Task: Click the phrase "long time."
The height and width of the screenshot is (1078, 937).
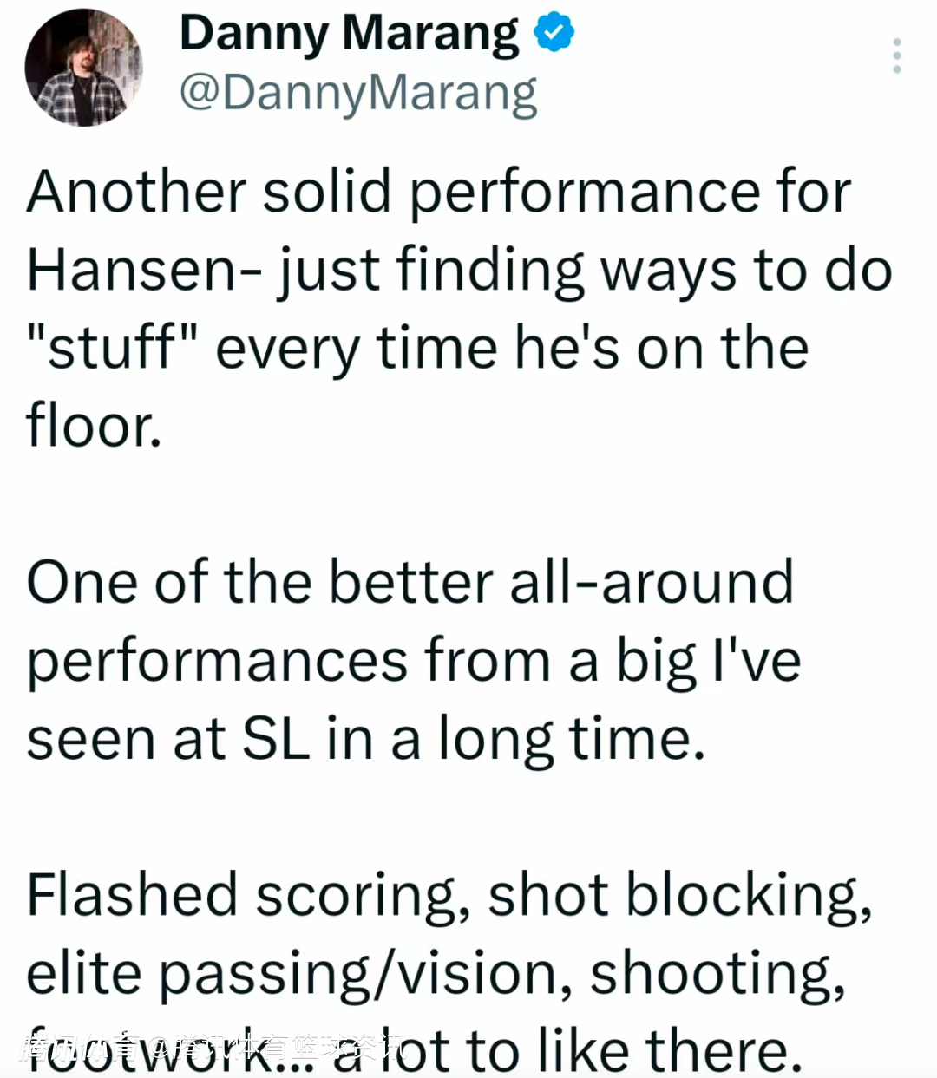Action: pos(570,739)
